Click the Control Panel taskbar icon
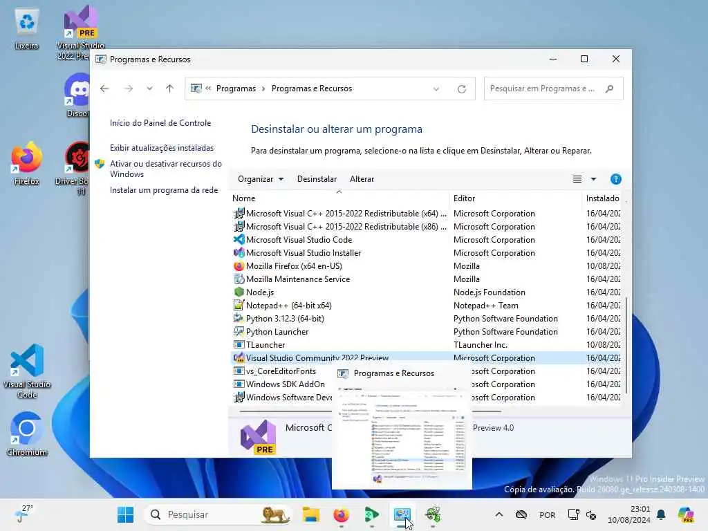This screenshot has height=531, width=708. coord(402,514)
